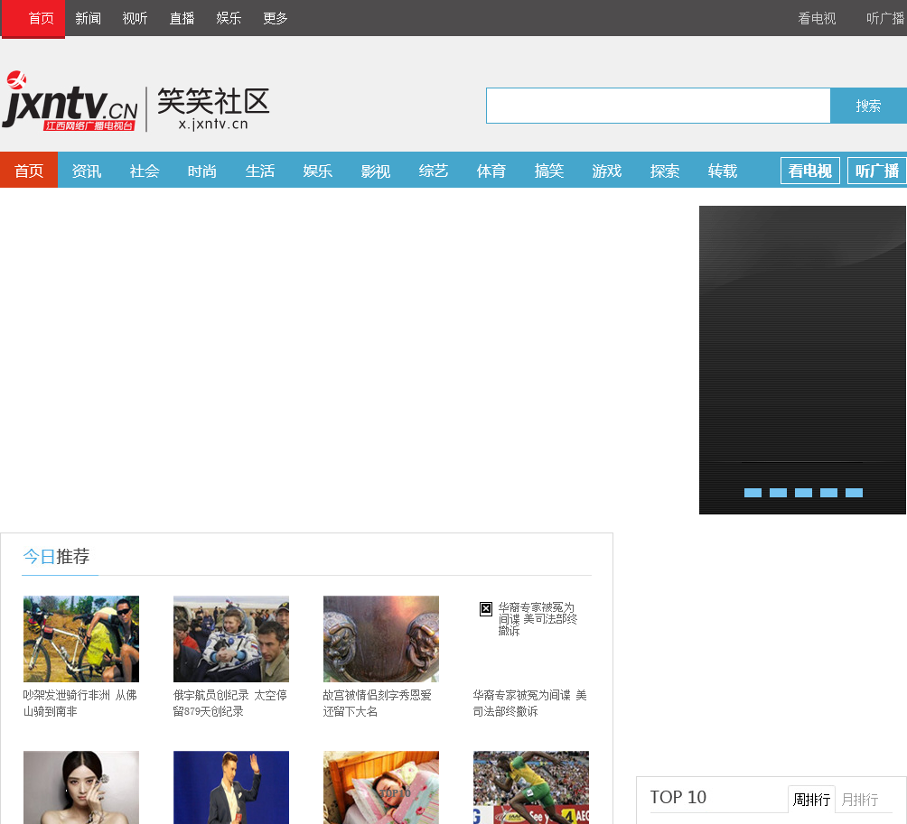The image size is (907, 824).
Task: Click the 搜索 search button
Action: (868, 106)
